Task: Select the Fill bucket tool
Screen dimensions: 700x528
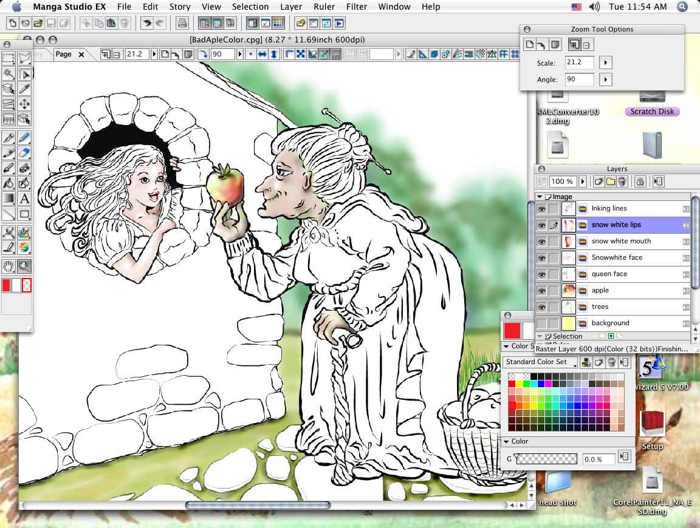Action: click(9, 183)
